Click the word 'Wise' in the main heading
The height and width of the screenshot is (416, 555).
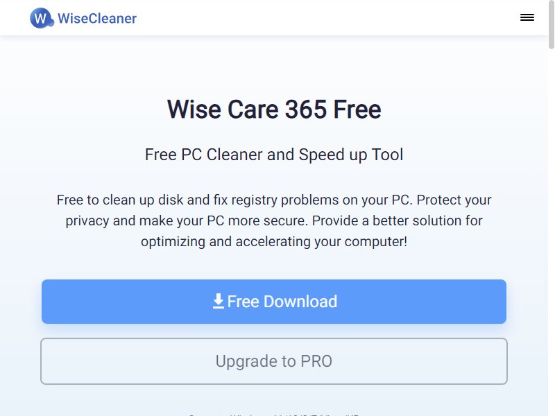click(x=194, y=110)
